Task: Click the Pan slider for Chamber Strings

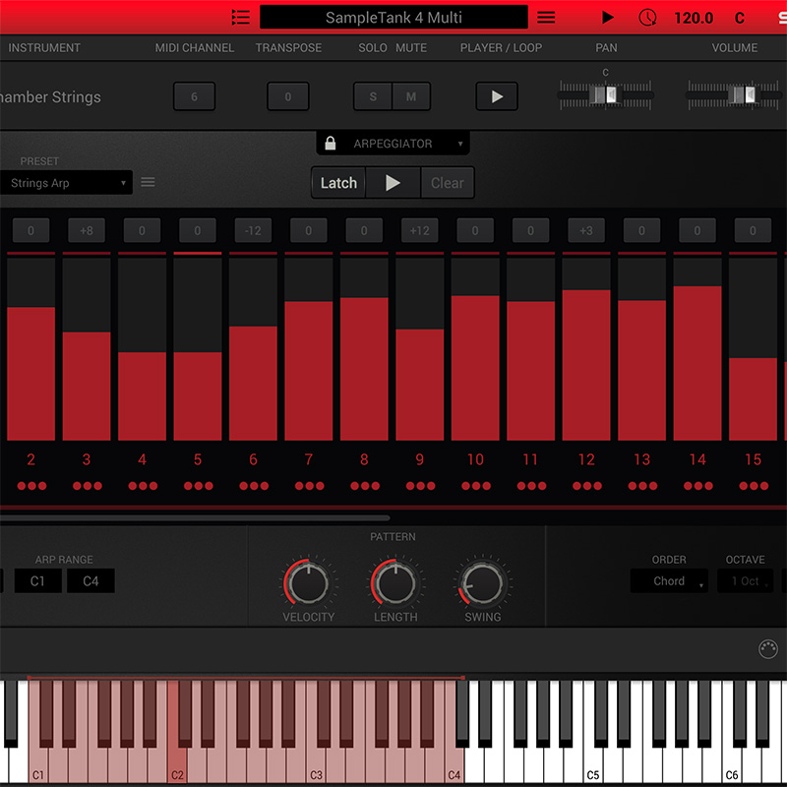Action: pyautogui.click(x=606, y=94)
